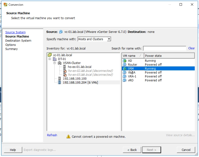This screenshot has height=157, width=199.
Task: Select the ho-ex-03.lab.local (disconnected) entry
Action: coord(90,75)
